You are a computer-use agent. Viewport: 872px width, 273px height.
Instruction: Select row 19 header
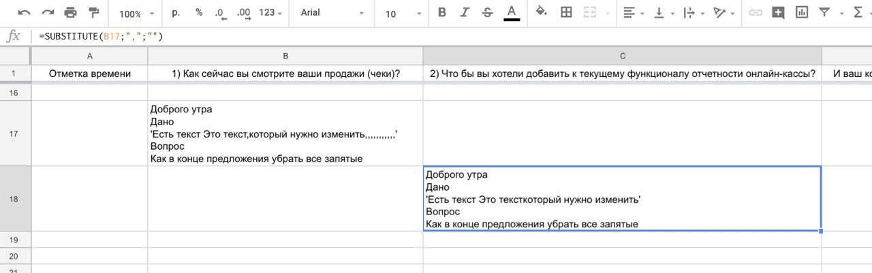click(16, 240)
